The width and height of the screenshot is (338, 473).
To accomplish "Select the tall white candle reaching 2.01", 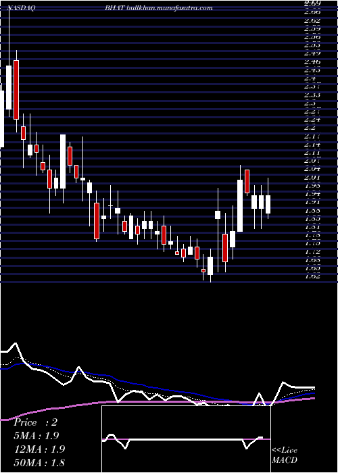I will (x=240, y=205).
